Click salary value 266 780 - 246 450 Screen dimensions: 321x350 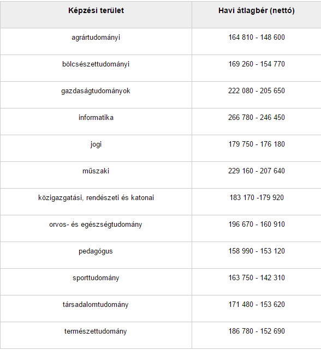(x=257, y=117)
